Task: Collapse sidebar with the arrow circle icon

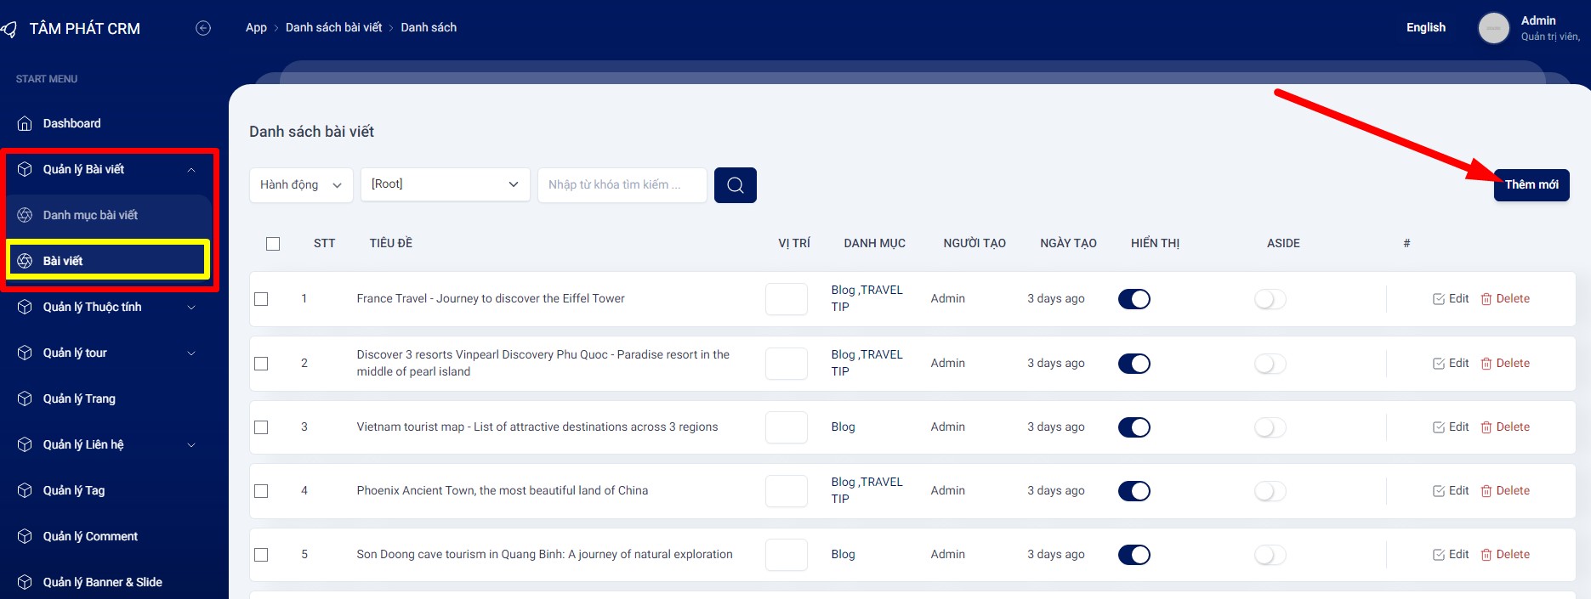Action: coord(203,28)
